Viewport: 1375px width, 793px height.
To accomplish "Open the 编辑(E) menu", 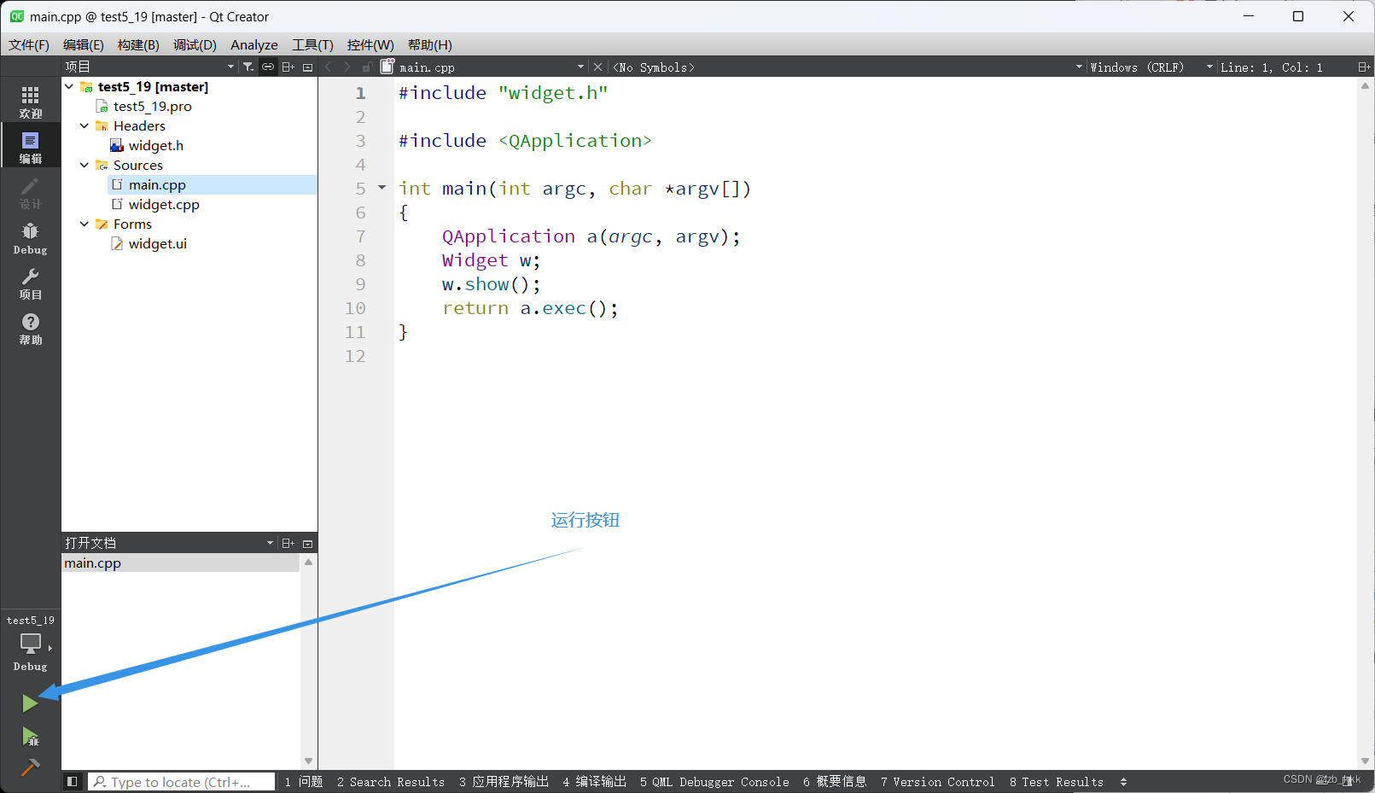I will 84,44.
